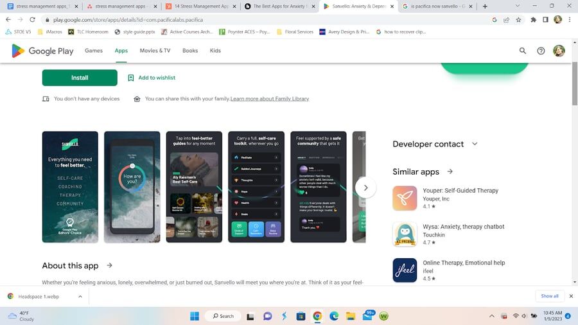Open the Chrome extensions puzzle icon

pos(533,20)
